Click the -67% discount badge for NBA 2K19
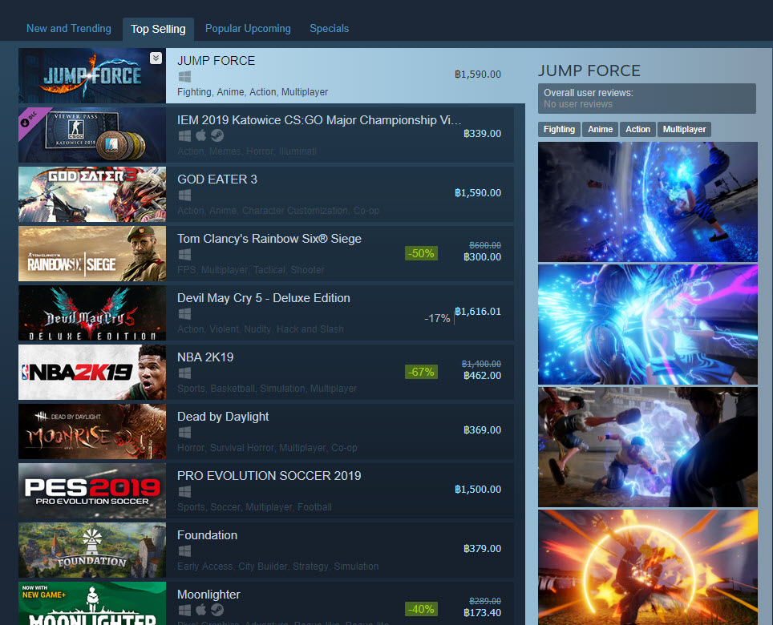The height and width of the screenshot is (625, 773). pos(421,372)
